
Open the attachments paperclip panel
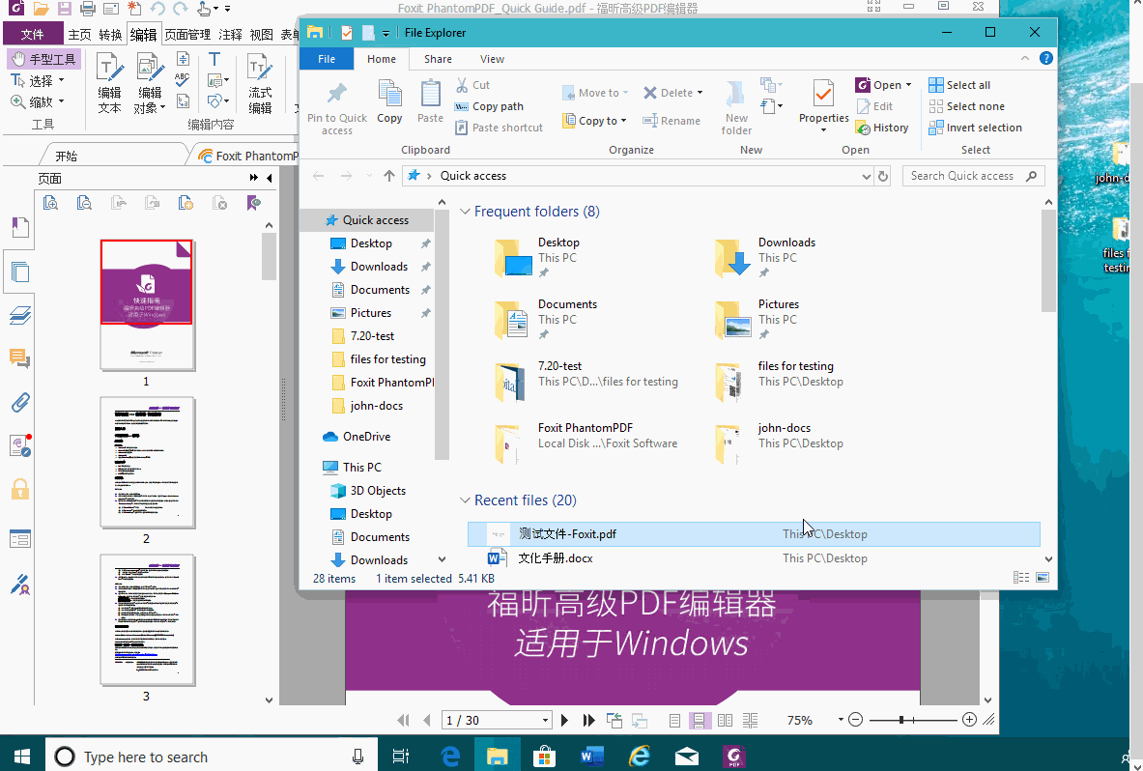point(19,403)
